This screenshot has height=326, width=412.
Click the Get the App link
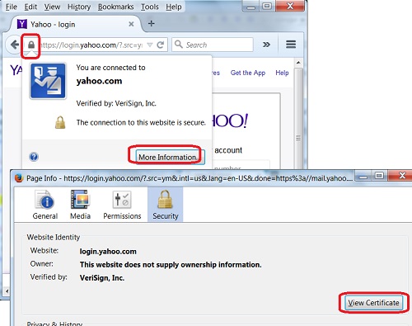coord(248,73)
